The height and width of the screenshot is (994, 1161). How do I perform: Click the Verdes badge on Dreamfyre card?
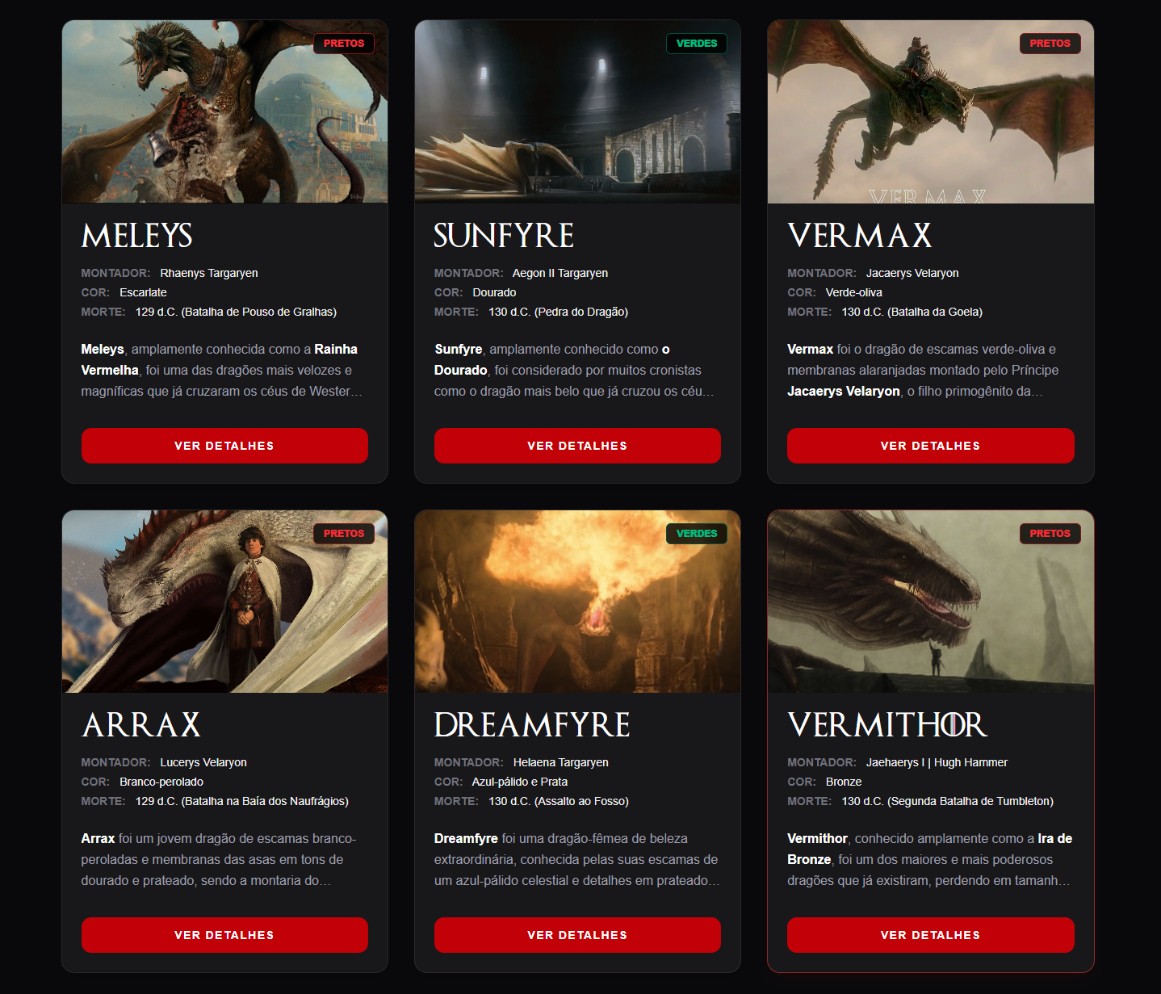(x=697, y=534)
